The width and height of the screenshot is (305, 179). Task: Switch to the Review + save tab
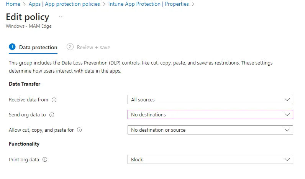point(93,48)
